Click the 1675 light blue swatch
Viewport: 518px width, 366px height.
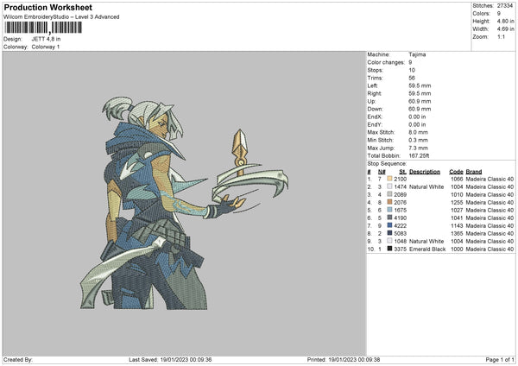coord(390,210)
